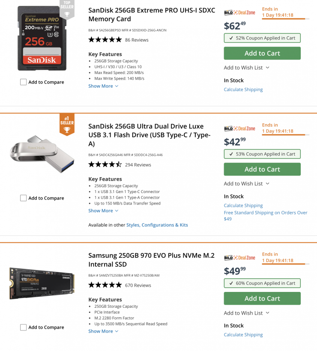Check Add to Compare for SanDisk memory card
This screenshot has width=317, height=351.
click(24, 82)
